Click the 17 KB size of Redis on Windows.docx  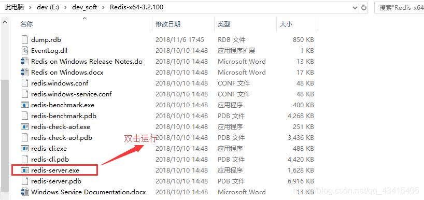(x=305, y=73)
